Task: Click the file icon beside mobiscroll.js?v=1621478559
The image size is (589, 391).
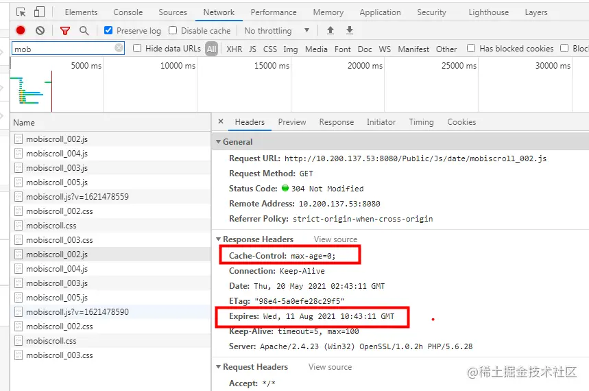Action: pos(19,197)
